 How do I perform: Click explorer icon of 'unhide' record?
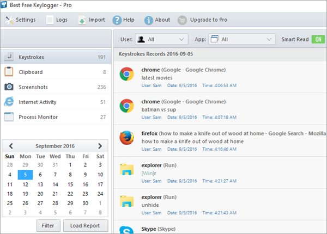(x=126, y=201)
